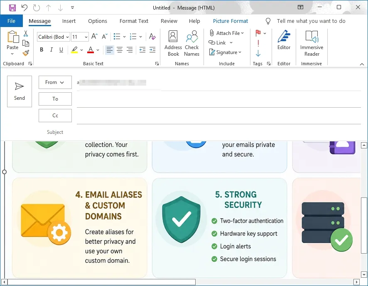Center the text
This screenshot has height=286, width=368.
(120, 49)
